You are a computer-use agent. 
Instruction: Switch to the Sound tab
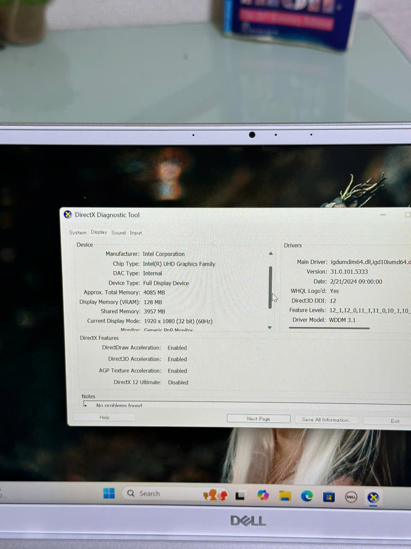119,232
